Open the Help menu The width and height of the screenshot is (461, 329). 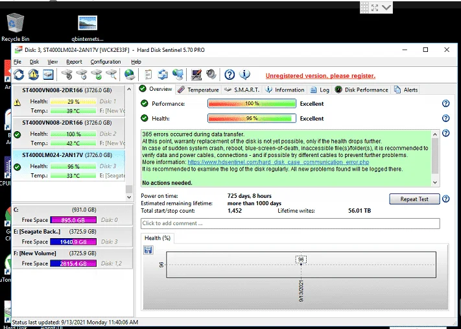(136, 62)
